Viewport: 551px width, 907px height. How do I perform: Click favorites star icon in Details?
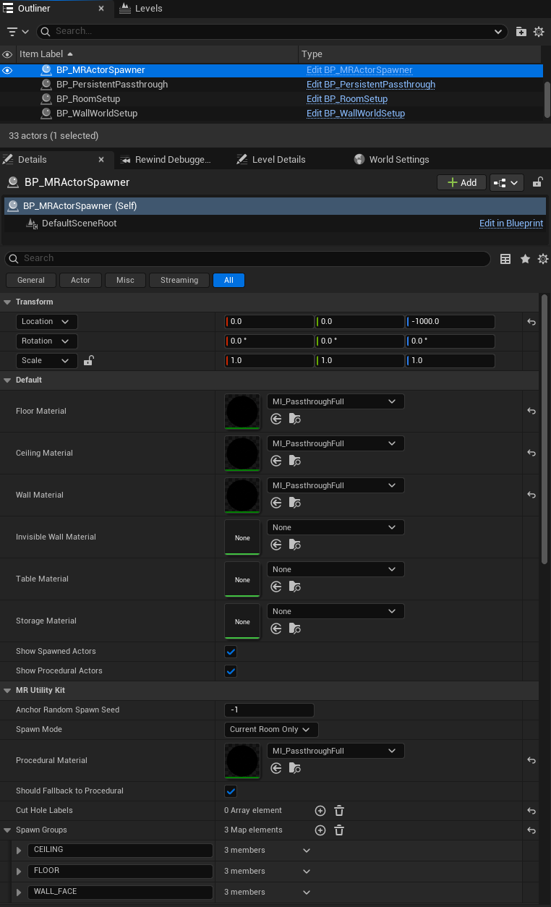[525, 259]
